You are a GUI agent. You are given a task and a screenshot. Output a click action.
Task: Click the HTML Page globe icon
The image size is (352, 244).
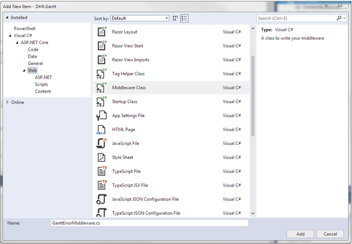click(101, 130)
